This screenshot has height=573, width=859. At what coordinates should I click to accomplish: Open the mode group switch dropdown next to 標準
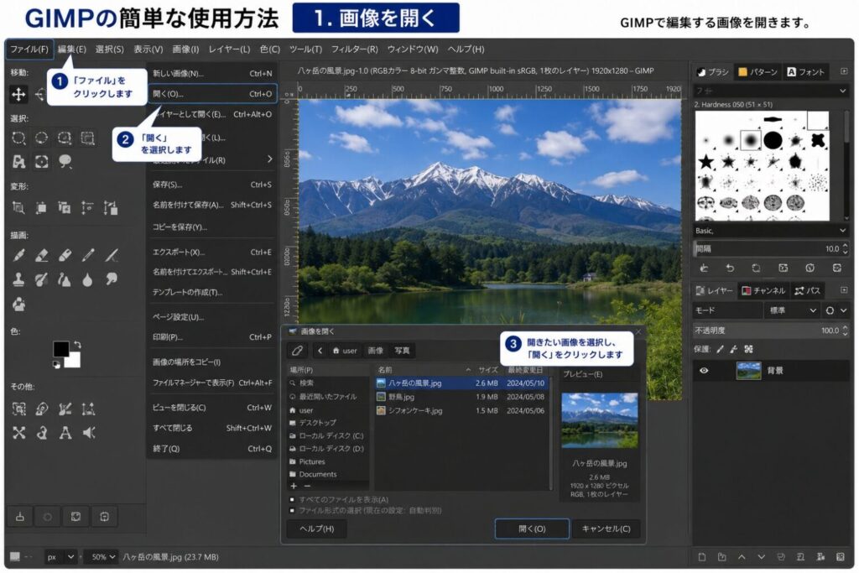pyautogui.click(x=836, y=310)
